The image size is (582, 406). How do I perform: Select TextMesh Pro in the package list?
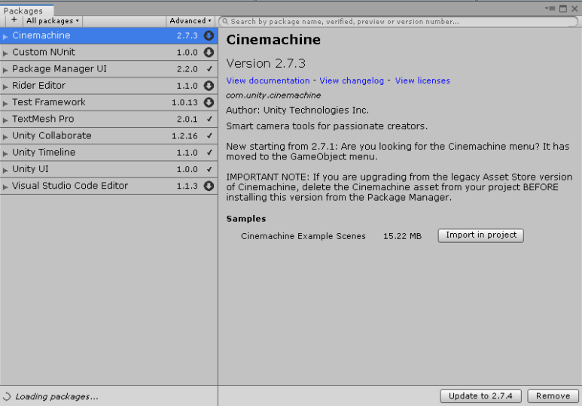pos(108,119)
